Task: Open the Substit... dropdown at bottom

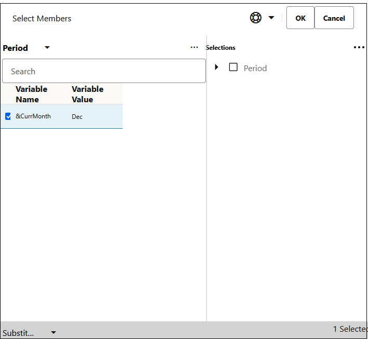Action: [53, 332]
